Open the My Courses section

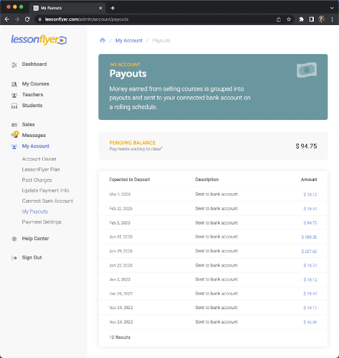pyautogui.click(x=35, y=84)
